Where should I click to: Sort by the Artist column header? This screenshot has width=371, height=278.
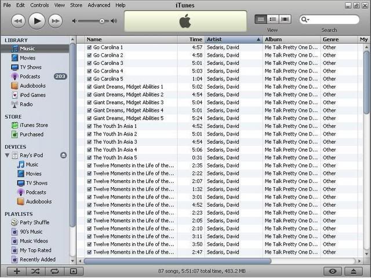(x=234, y=39)
